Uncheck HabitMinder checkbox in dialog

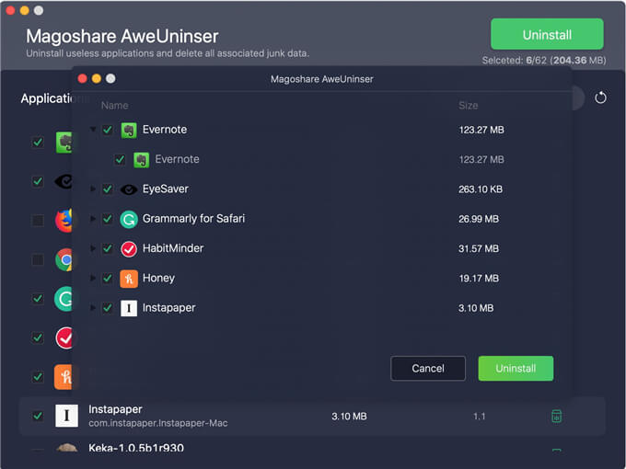click(108, 248)
